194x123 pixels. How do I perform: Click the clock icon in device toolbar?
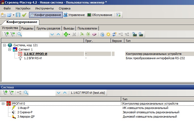click(x=102, y=34)
